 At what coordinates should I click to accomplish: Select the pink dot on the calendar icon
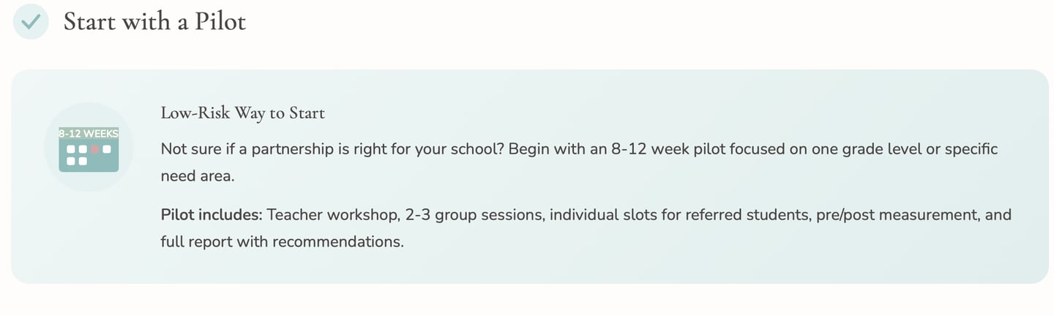pos(95,149)
